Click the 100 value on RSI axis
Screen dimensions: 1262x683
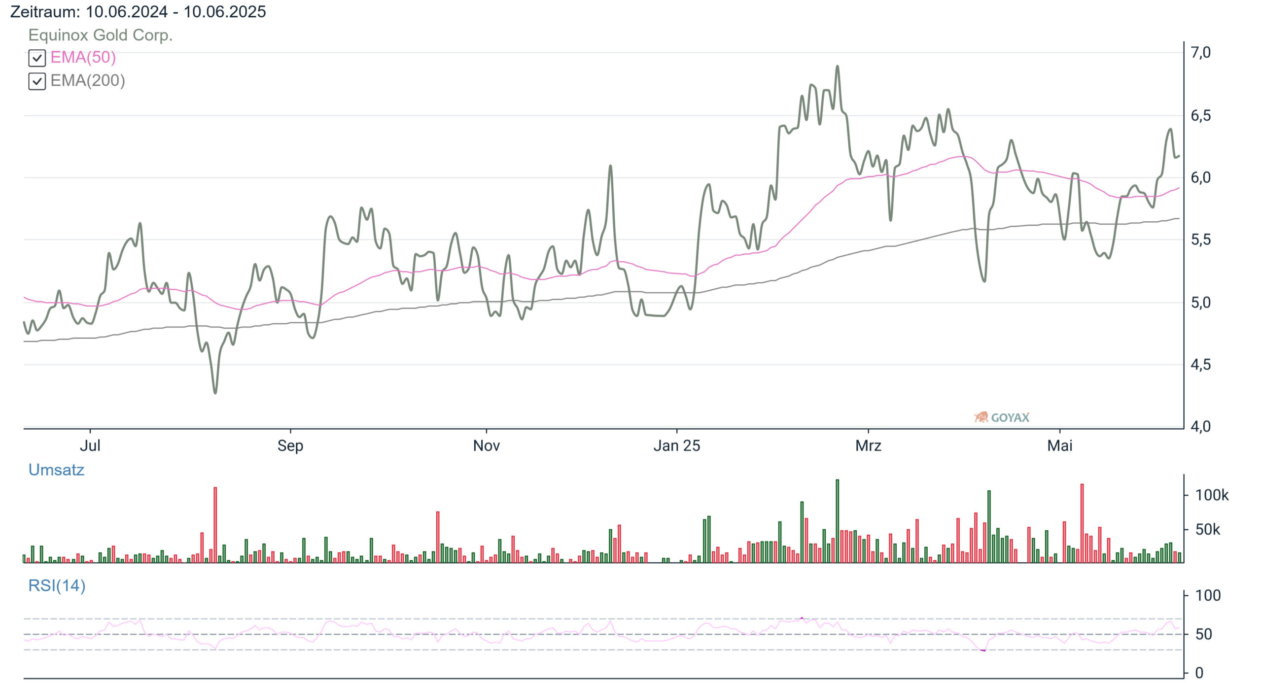(1208, 595)
